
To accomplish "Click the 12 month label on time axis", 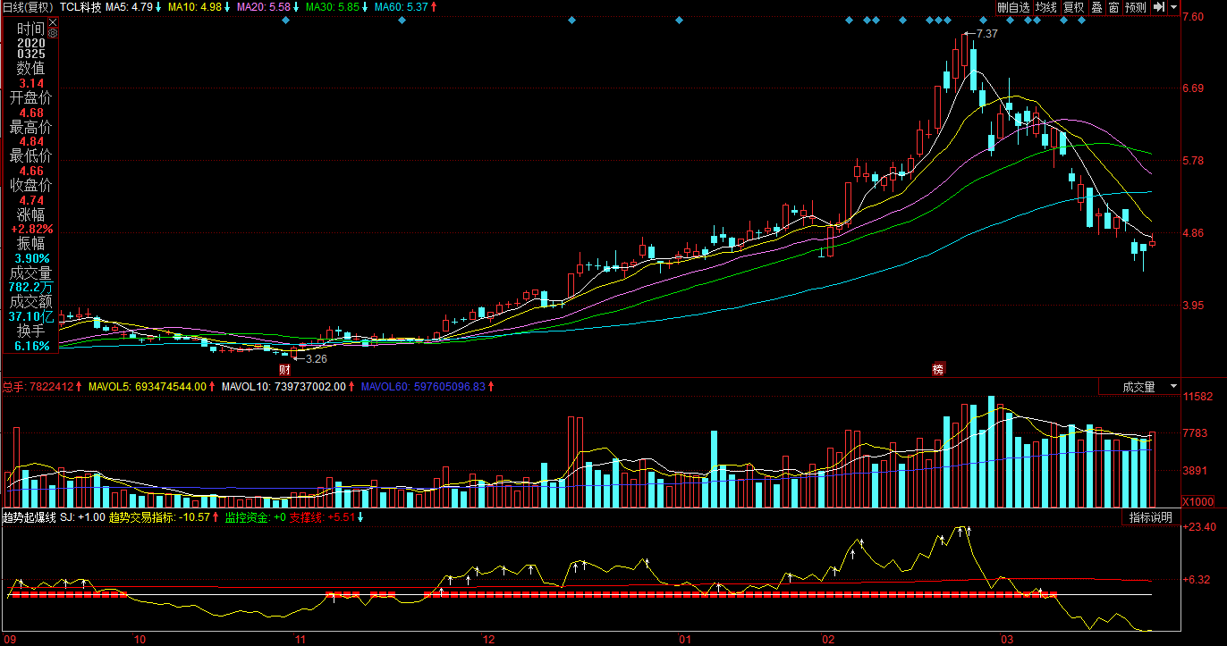I will click(x=488, y=640).
